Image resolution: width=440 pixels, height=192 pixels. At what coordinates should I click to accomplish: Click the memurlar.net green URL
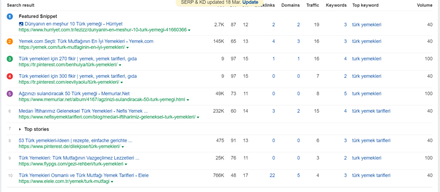click(102, 99)
